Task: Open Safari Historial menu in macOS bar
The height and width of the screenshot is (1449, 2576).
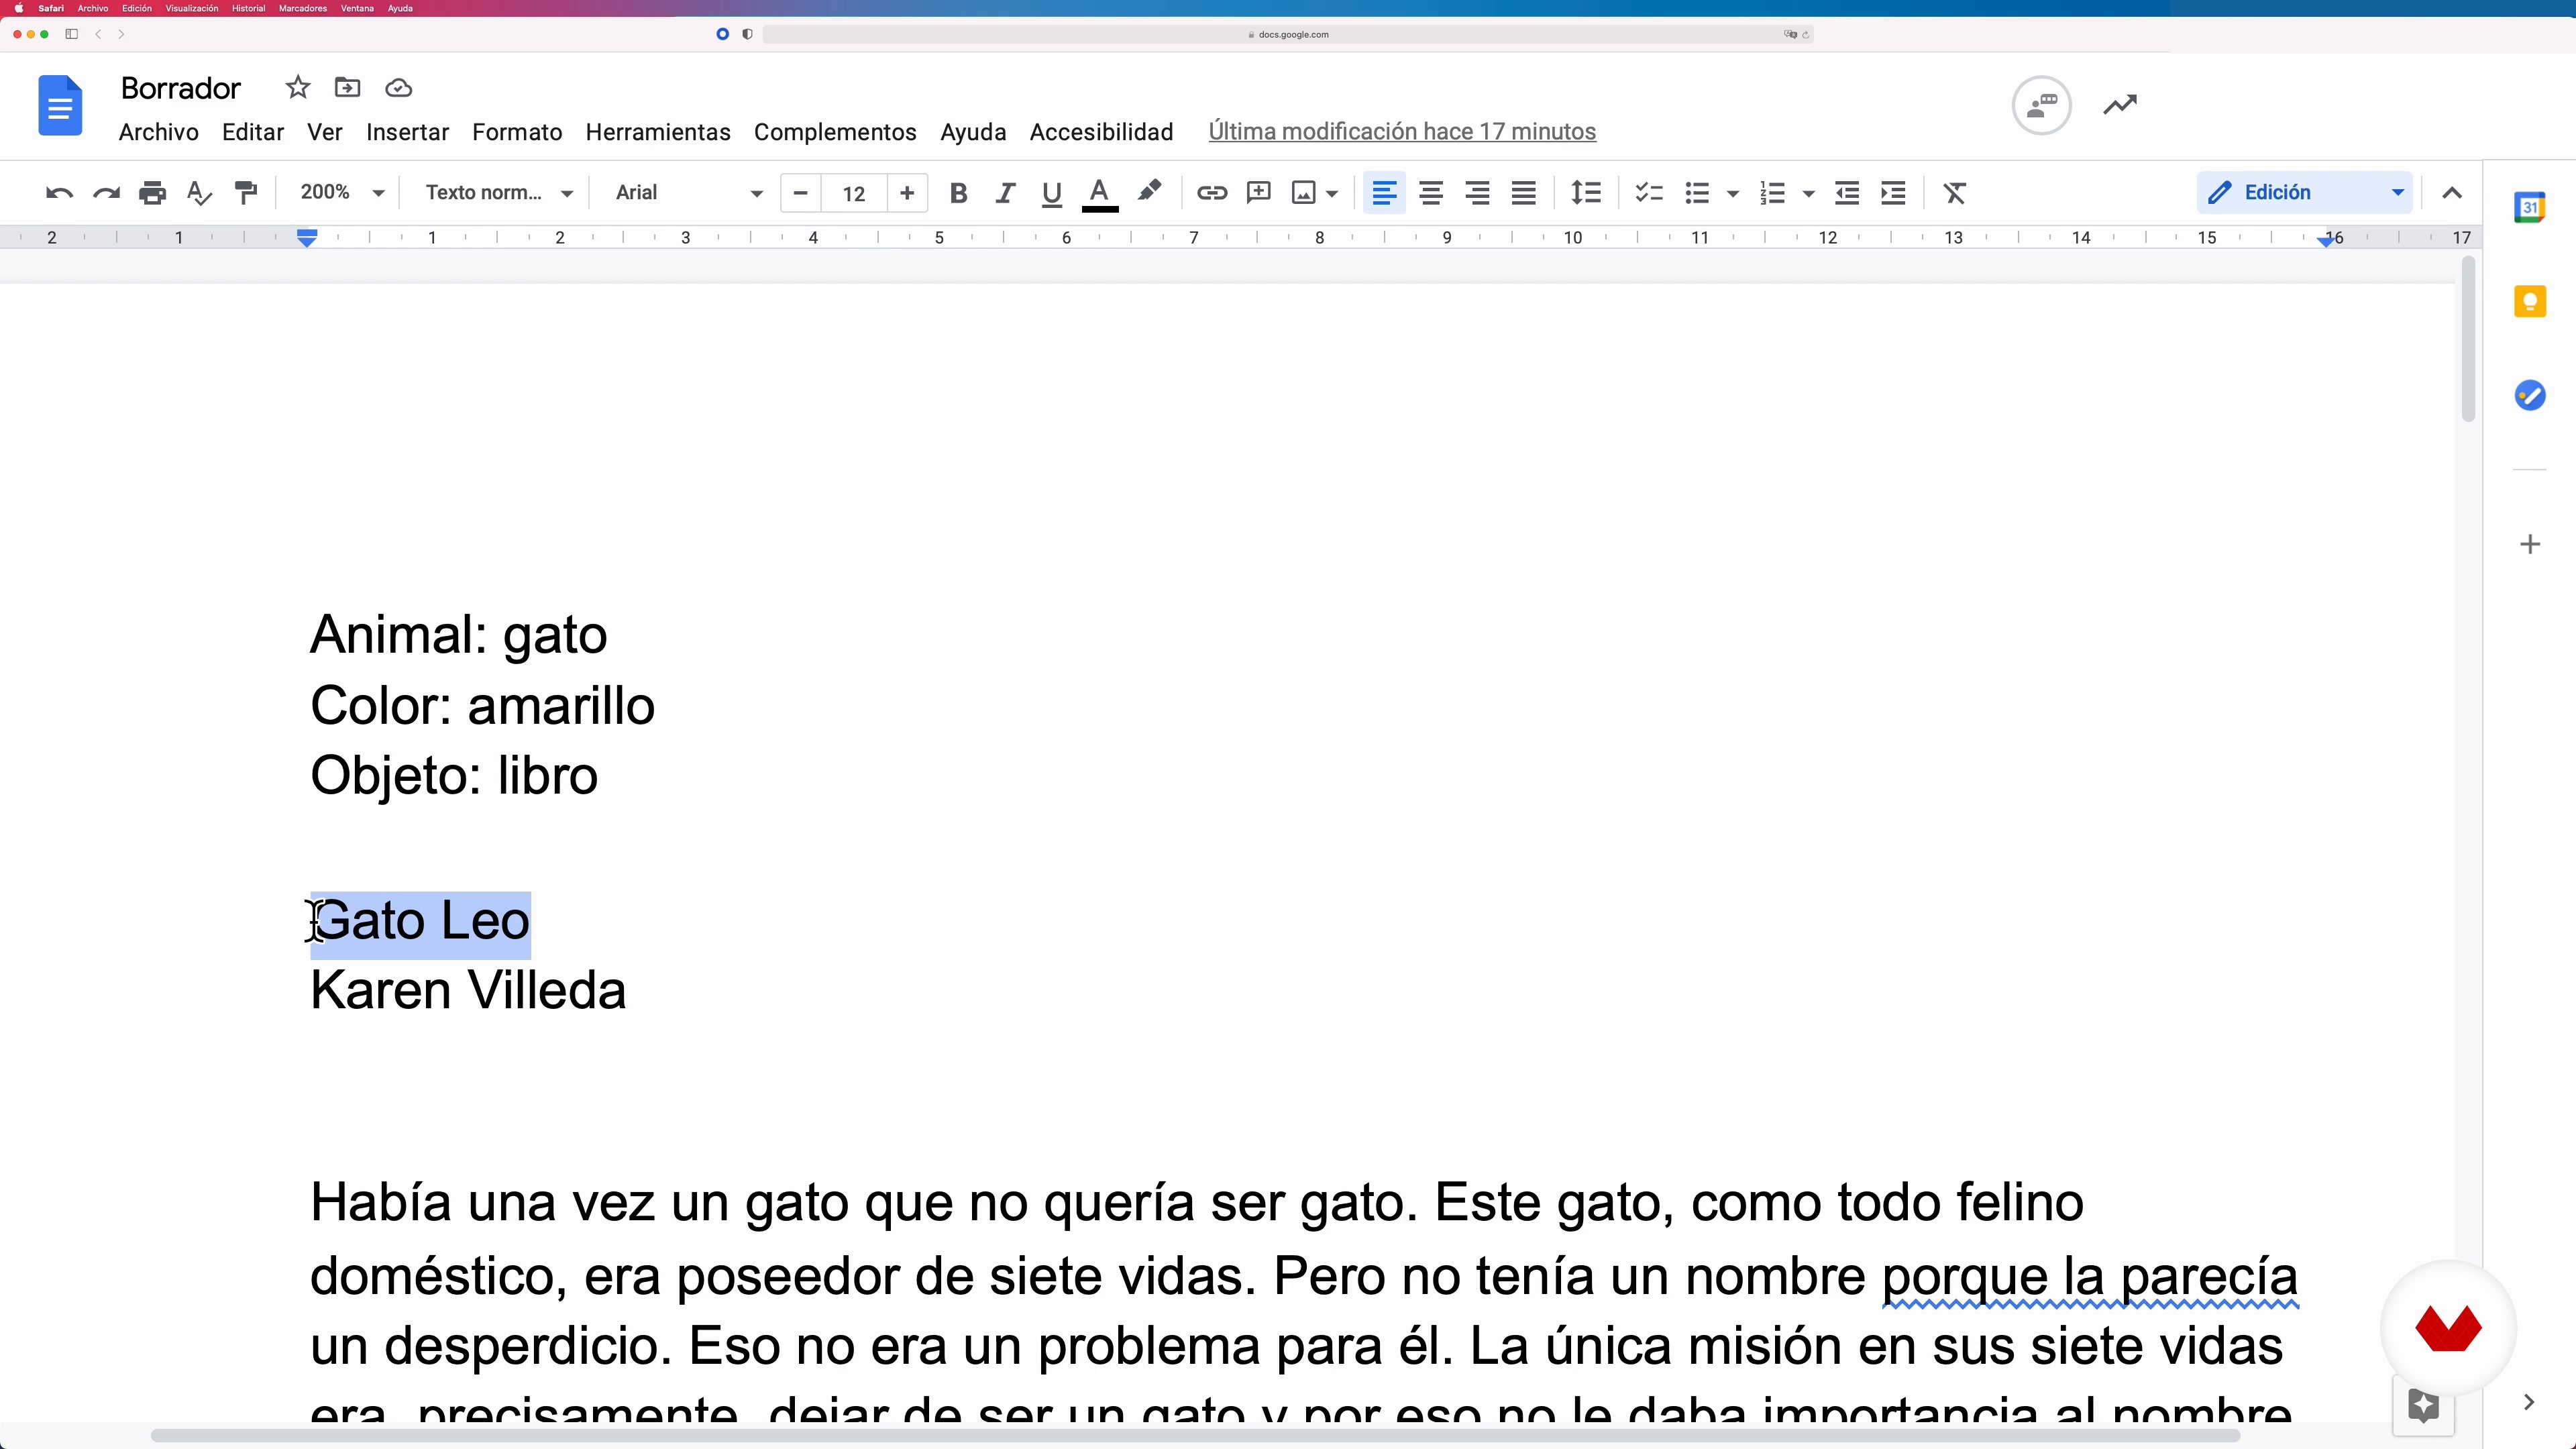Action: (248, 8)
